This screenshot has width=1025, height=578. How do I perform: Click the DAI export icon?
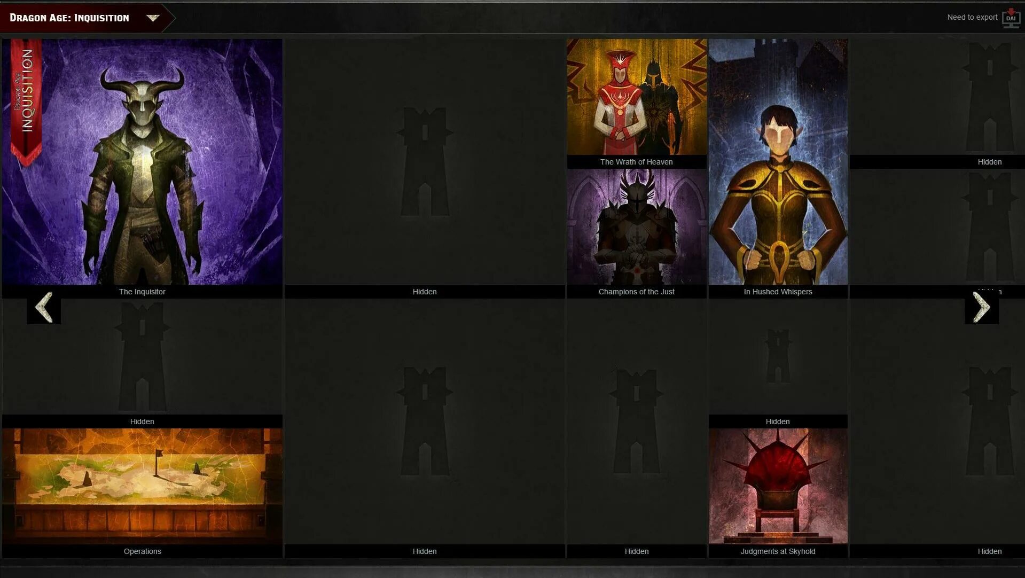pos(1011,18)
